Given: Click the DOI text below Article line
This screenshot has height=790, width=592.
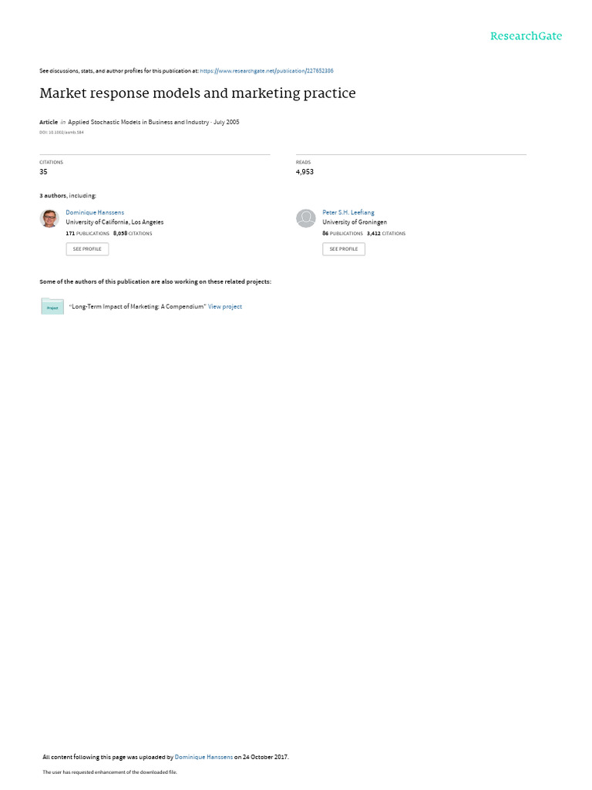Looking at the screenshot, I should tap(62, 133).
